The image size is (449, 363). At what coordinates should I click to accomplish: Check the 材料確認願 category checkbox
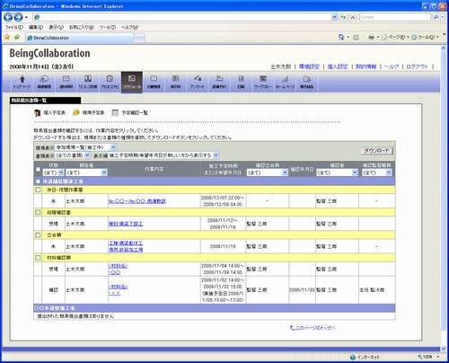(38, 258)
